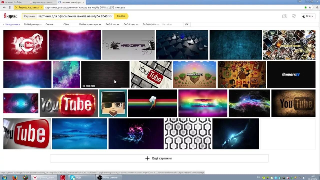Switch to Skype in the taskbar
The image size is (320, 180).
point(81,177)
